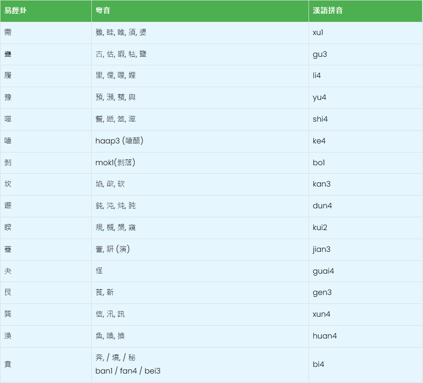Select the bo1 pinyin cell

[366, 163]
